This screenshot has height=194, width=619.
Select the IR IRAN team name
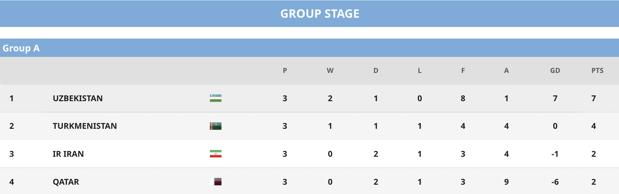click(68, 154)
